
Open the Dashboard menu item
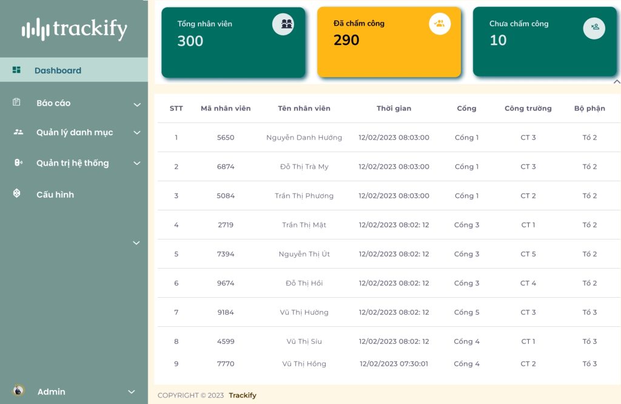click(x=58, y=70)
